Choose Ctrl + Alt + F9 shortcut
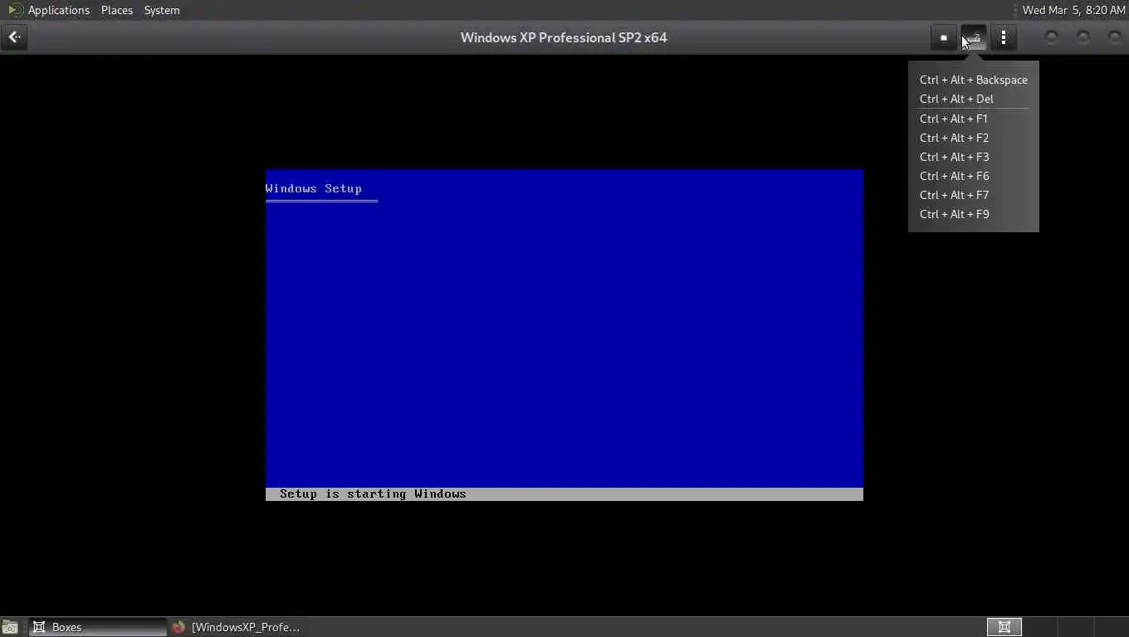Viewport: 1129px width, 637px height. (974, 214)
